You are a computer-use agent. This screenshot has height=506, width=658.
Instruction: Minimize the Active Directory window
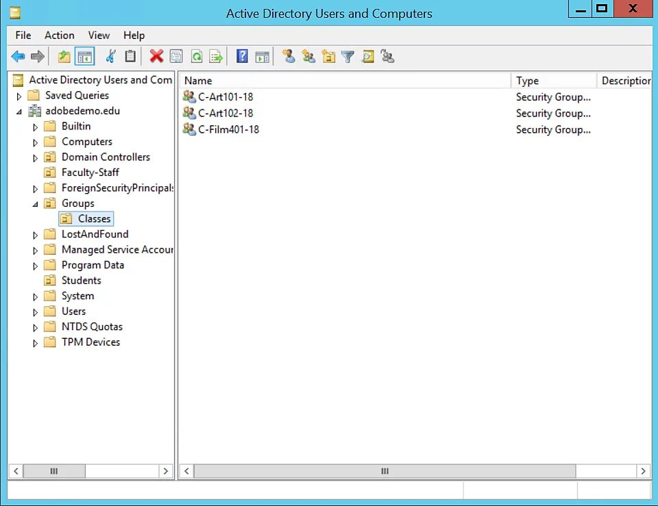point(581,9)
